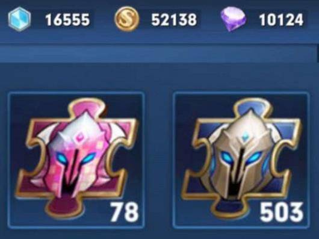
Task: Click the 10124 diamond balance
Action: pyautogui.click(x=281, y=20)
